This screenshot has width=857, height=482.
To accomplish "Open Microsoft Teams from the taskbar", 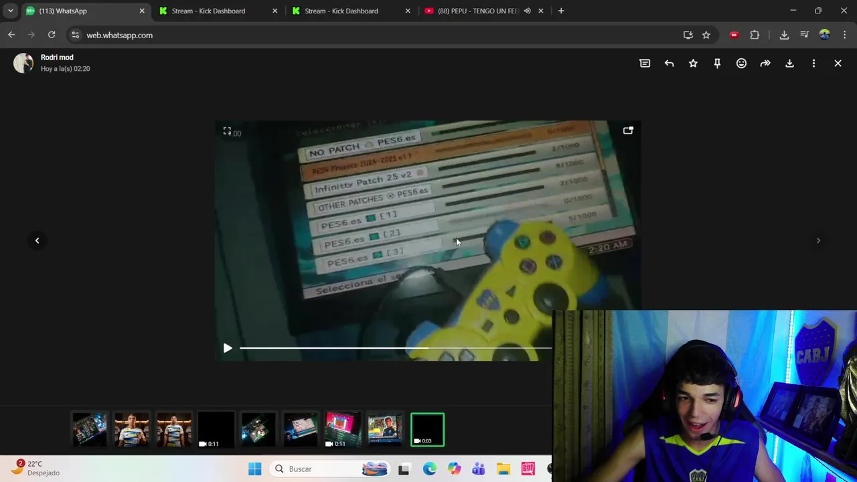I will point(479,469).
